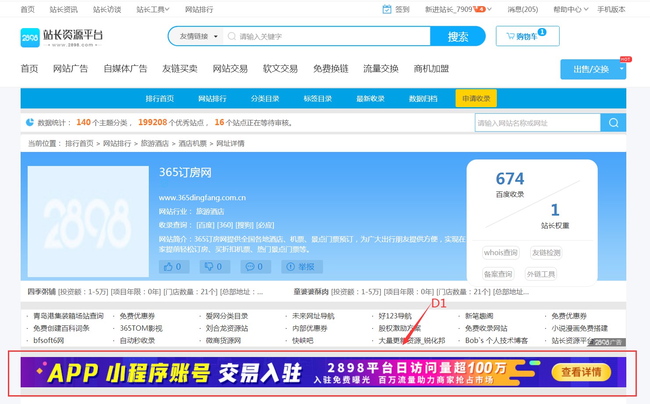Viewport: 650px width, 404px height.
Task: Open the 友情链接 search category dropdown
Action: (x=198, y=36)
